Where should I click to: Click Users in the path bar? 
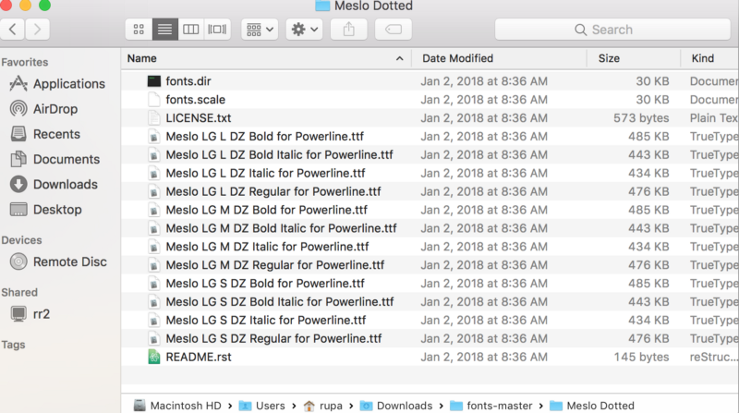point(262,406)
